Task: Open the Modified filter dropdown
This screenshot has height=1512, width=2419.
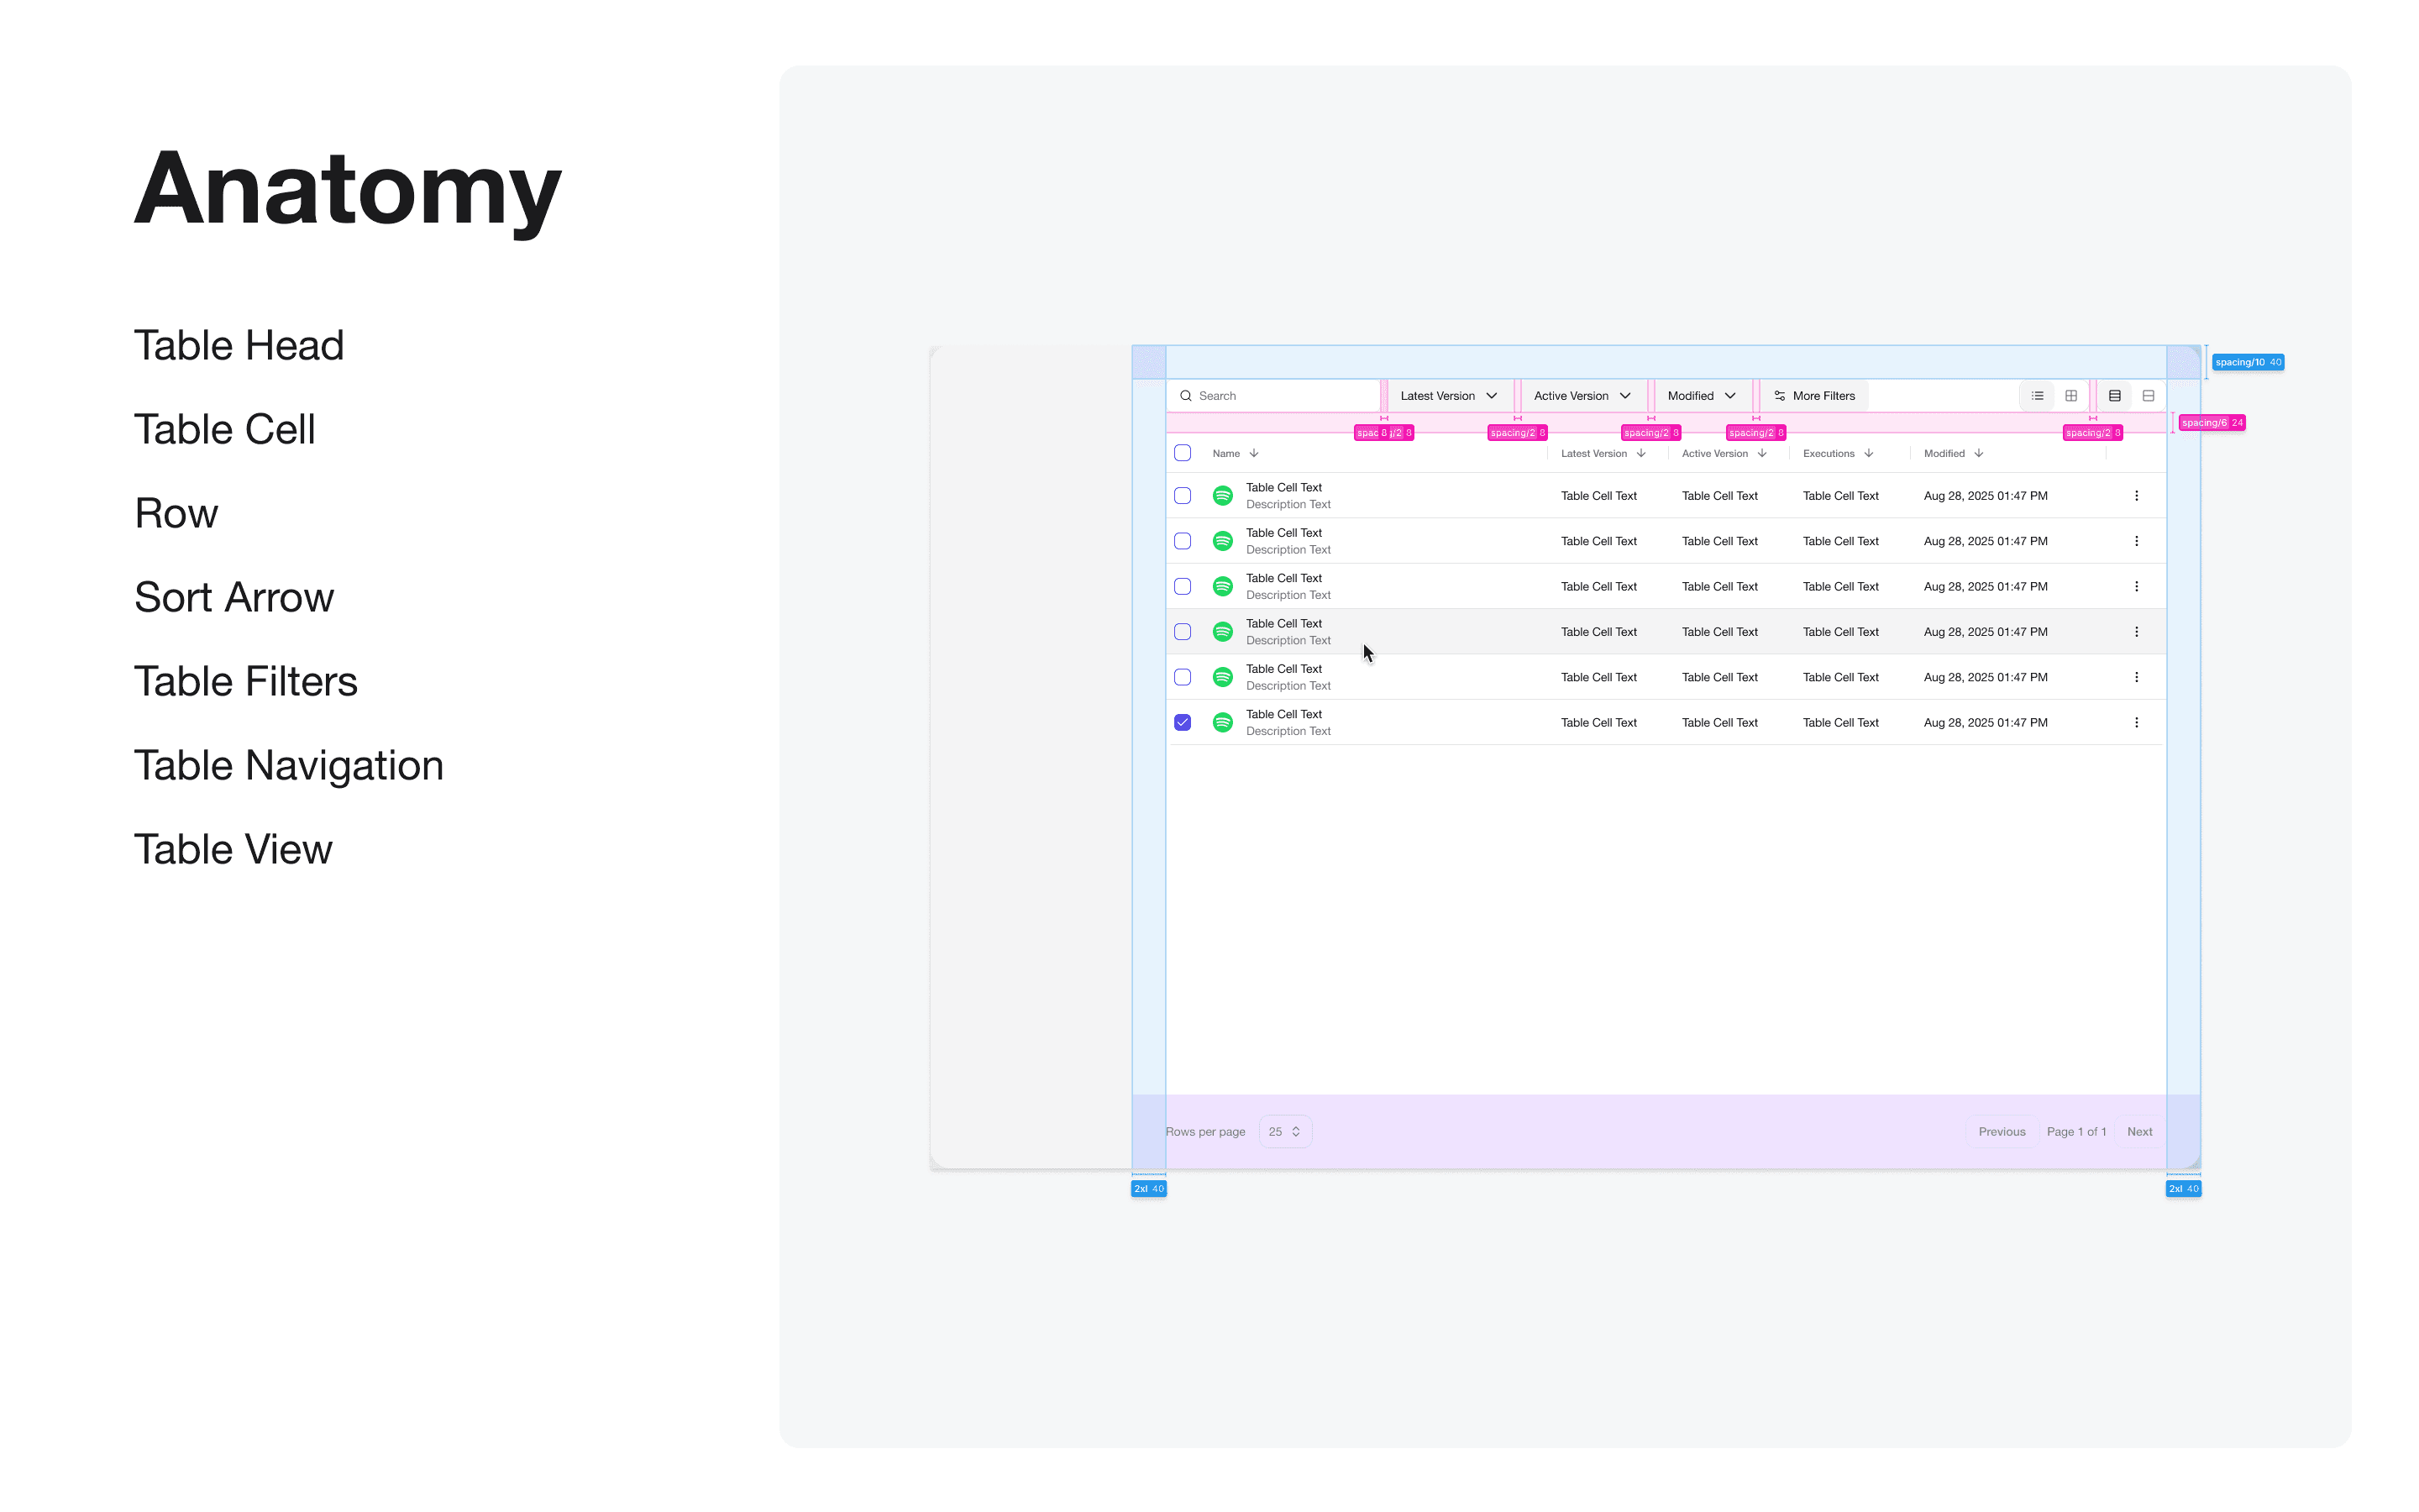Action: tap(1700, 396)
